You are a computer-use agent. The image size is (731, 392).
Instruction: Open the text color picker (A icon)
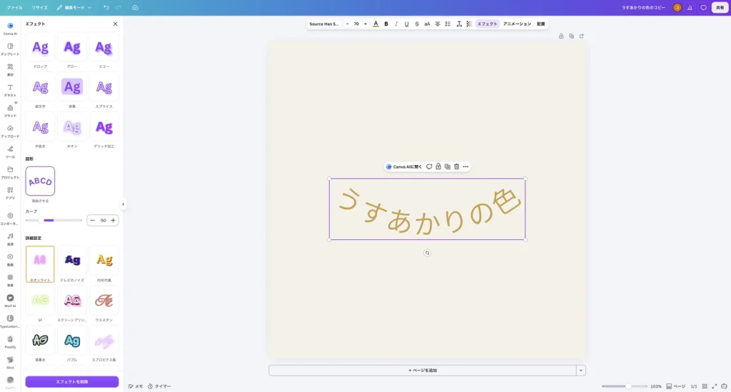[x=375, y=24]
